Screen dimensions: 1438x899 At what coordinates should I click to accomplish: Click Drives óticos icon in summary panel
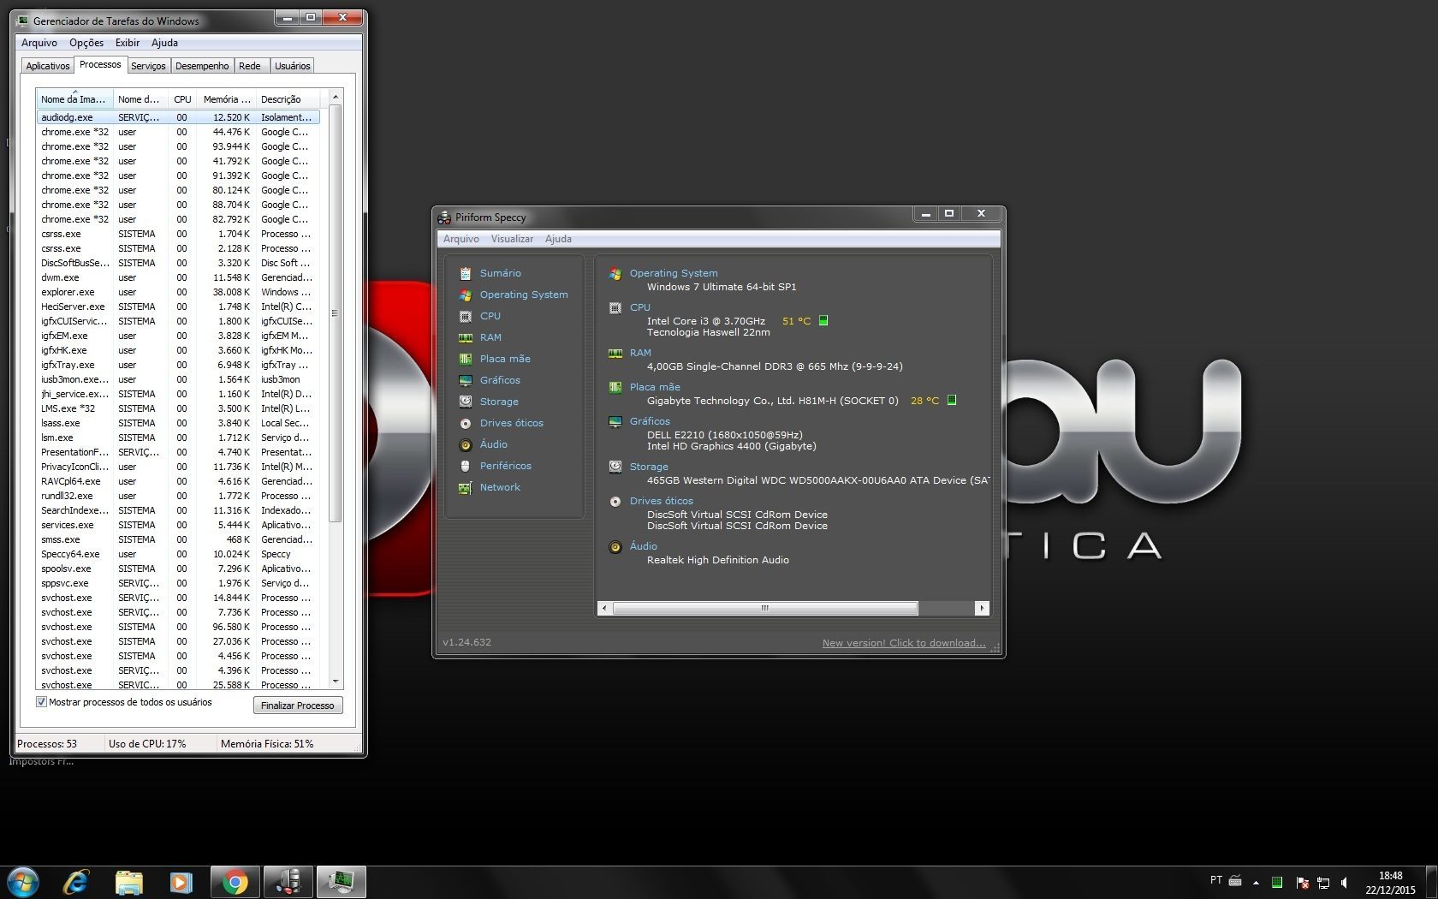click(615, 501)
